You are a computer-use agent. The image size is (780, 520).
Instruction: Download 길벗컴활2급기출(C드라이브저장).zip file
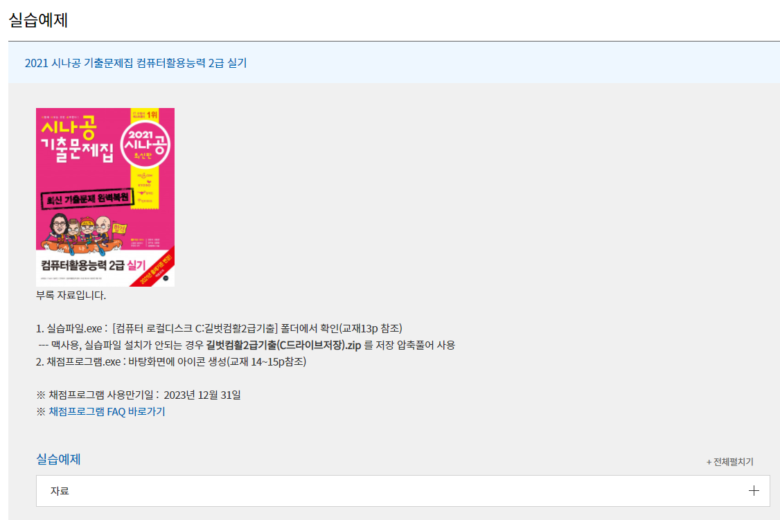283,345
